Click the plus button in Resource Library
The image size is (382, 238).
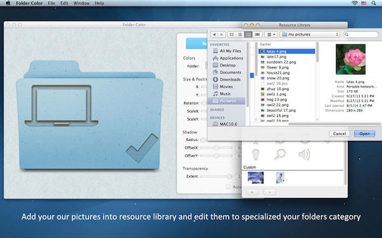[252, 192]
